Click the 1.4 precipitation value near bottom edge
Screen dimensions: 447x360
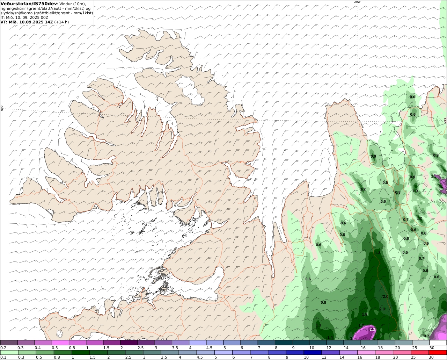coord(330,337)
